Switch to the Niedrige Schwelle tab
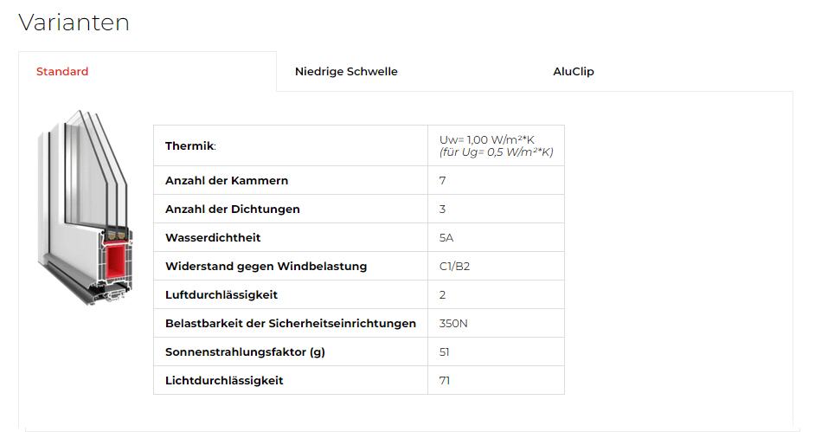 346,72
